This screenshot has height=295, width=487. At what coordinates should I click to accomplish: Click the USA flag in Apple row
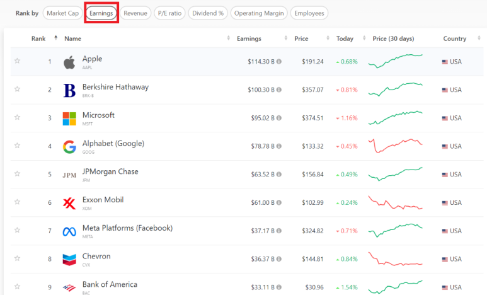point(445,62)
